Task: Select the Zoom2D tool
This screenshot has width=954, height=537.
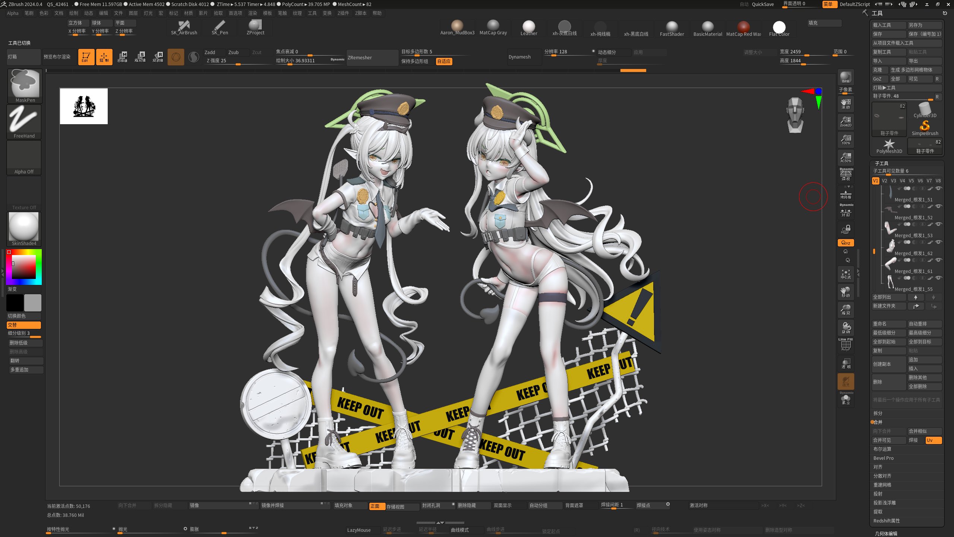Action: point(846,121)
